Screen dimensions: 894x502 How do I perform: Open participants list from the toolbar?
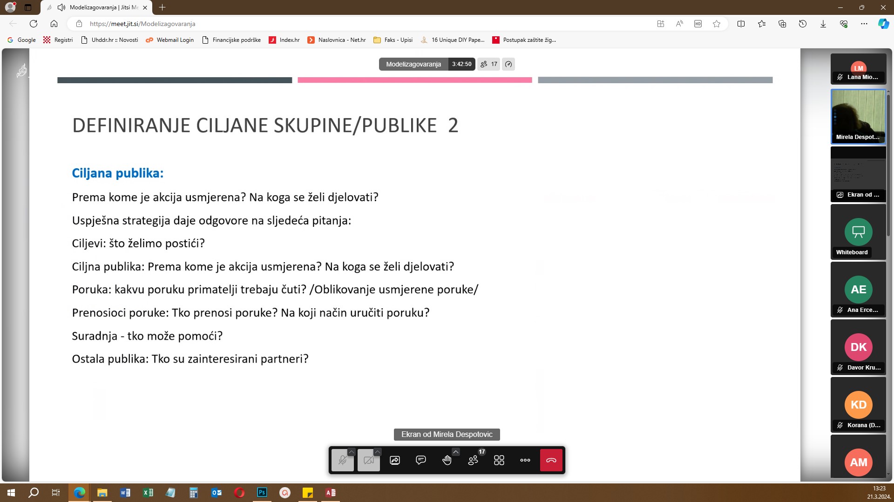coord(473,460)
